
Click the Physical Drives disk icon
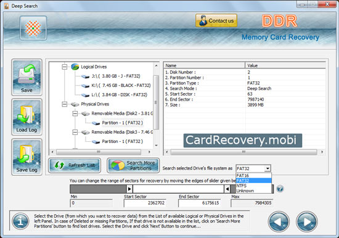click(x=75, y=104)
